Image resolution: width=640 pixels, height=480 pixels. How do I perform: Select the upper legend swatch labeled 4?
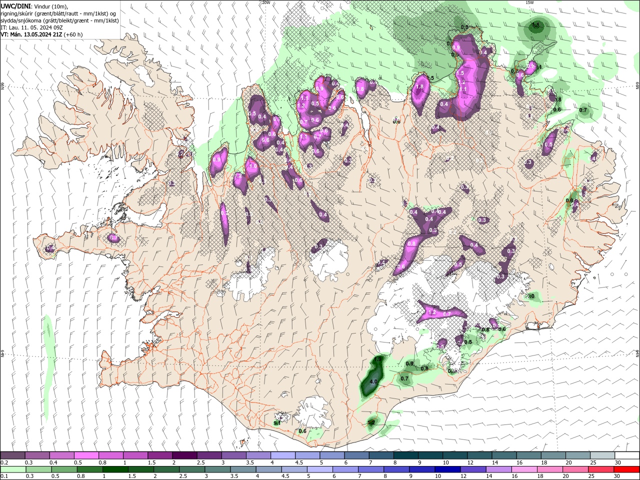[282, 455]
